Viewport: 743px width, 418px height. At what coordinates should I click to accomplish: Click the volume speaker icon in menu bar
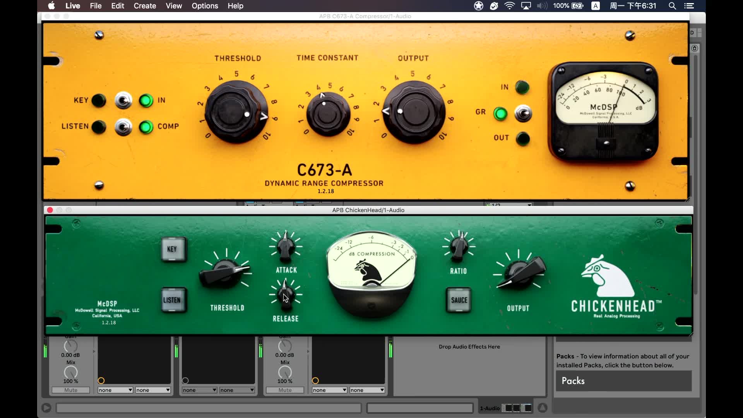pos(542,6)
